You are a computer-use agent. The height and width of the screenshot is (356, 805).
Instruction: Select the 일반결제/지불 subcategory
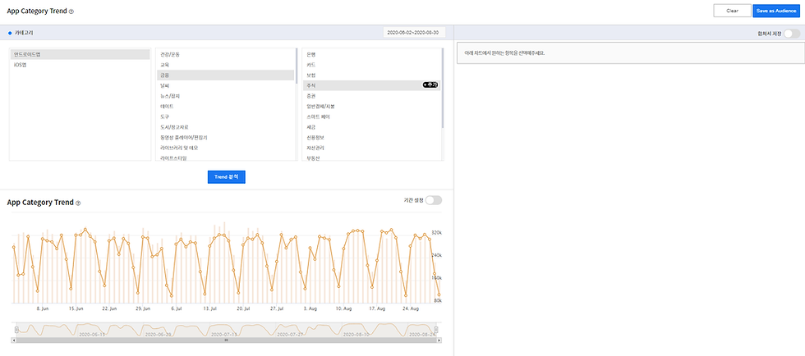coord(371,106)
